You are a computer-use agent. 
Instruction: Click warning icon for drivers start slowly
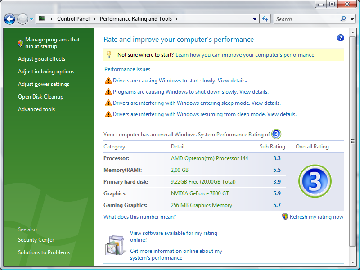pyautogui.click(x=108, y=81)
